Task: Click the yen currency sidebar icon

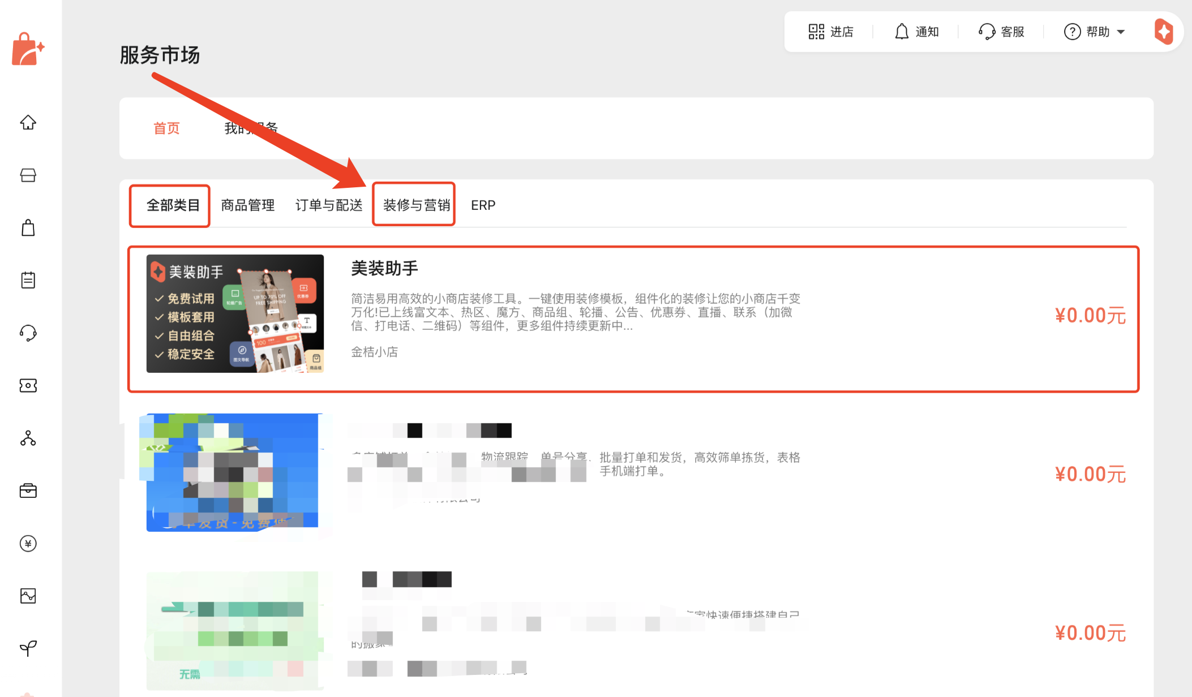Action: [x=28, y=544]
